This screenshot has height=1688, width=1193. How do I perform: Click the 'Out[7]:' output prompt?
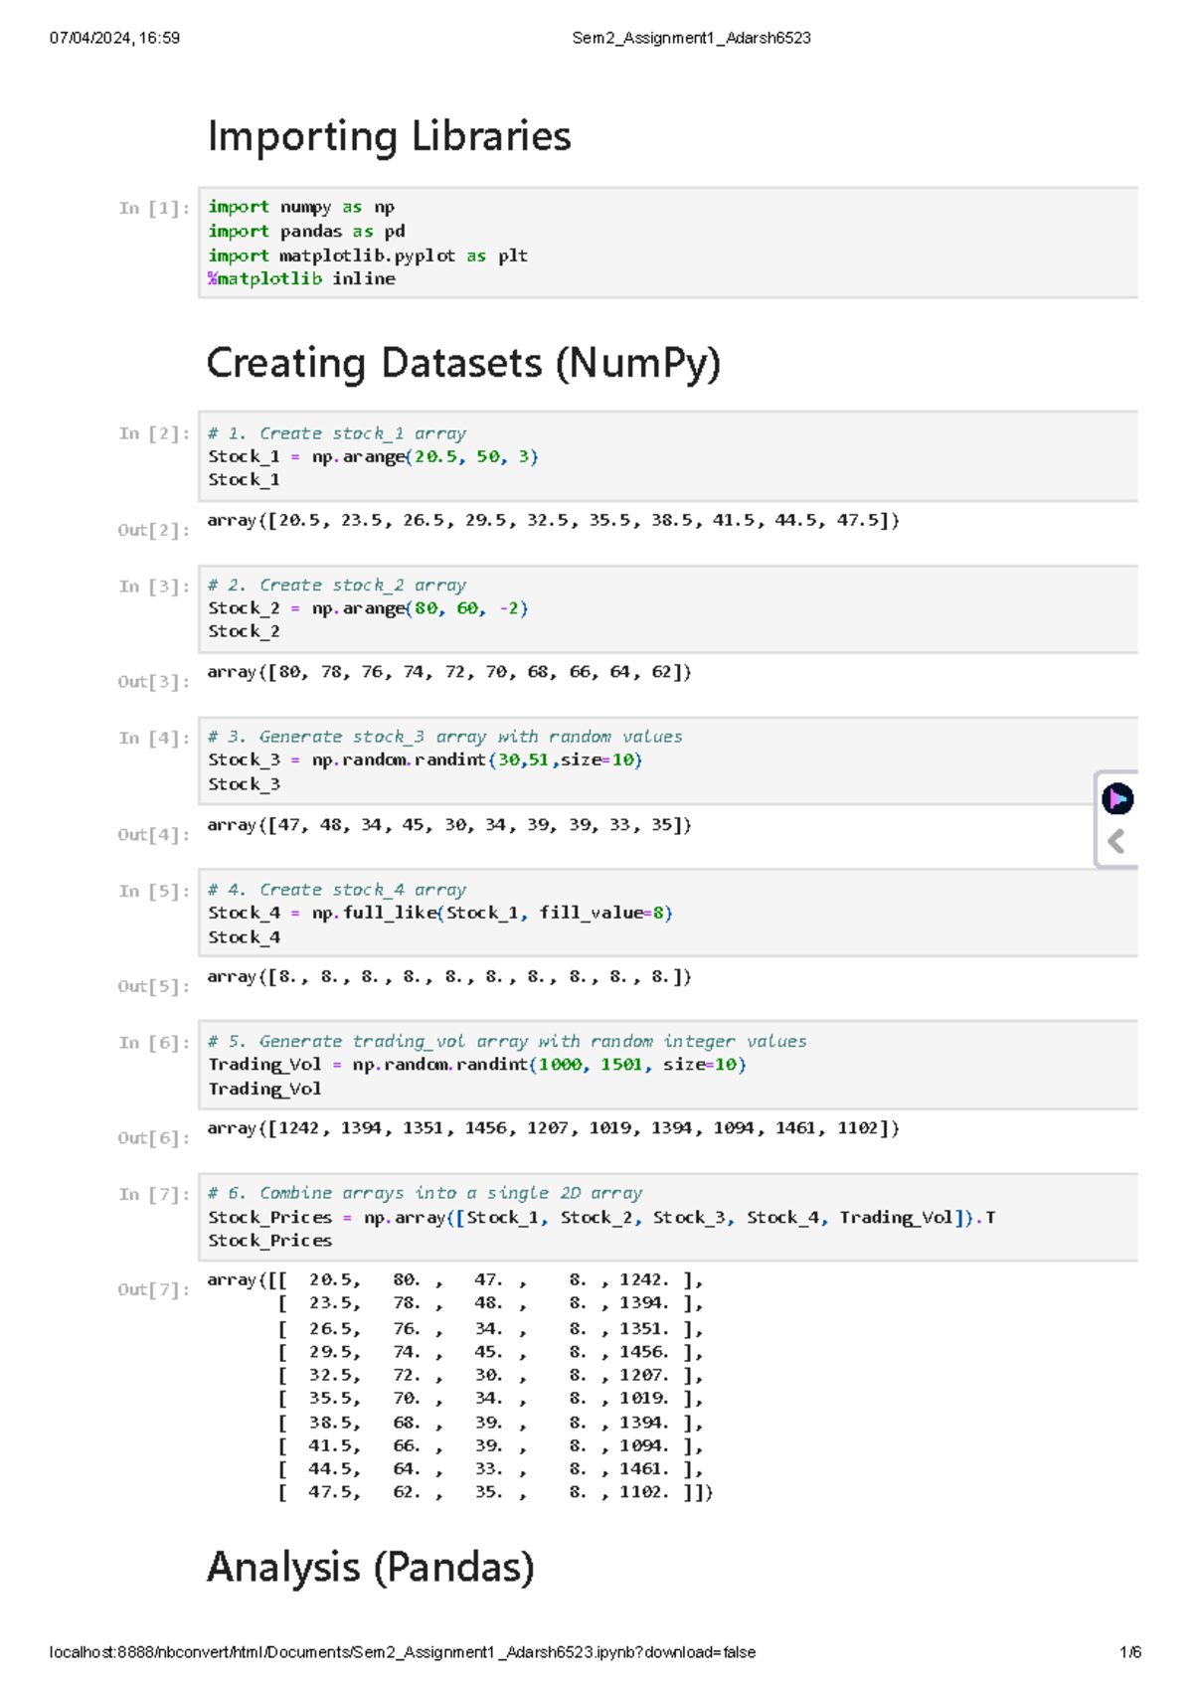(x=154, y=1290)
